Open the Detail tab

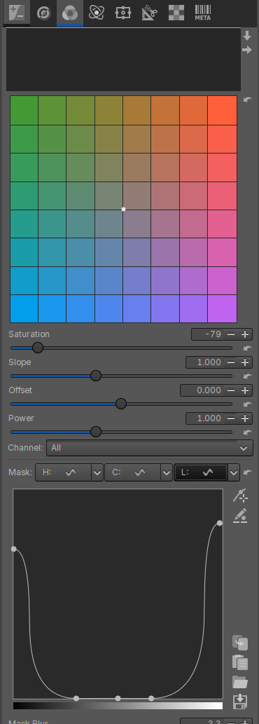click(x=44, y=13)
